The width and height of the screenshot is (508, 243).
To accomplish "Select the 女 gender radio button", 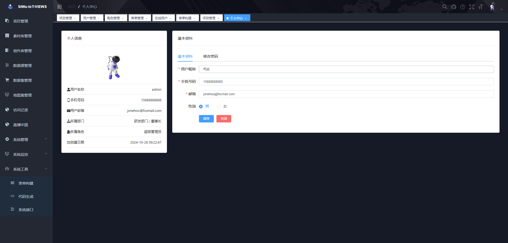I will pyautogui.click(x=219, y=107).
